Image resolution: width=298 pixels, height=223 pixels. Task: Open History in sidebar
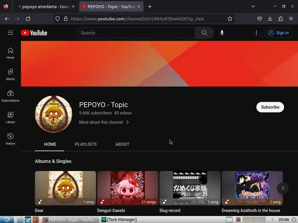pyautogui.click(x=10, y=139)
